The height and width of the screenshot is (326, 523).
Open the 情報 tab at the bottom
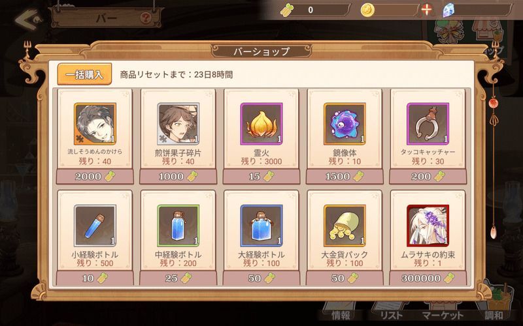tap(341, 316)
